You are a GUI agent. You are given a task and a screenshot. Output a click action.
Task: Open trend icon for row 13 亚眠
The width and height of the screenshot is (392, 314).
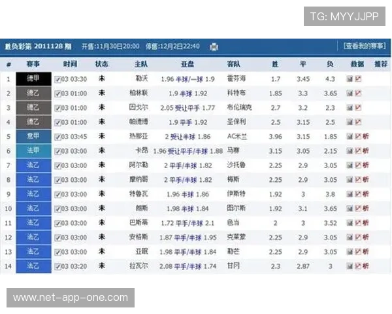click(358, 252)
